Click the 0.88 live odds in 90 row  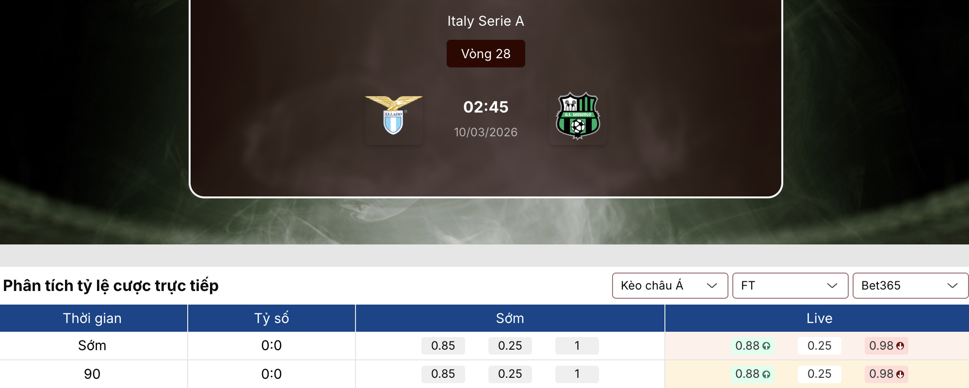pyautogui.click(x=747, y=374)
